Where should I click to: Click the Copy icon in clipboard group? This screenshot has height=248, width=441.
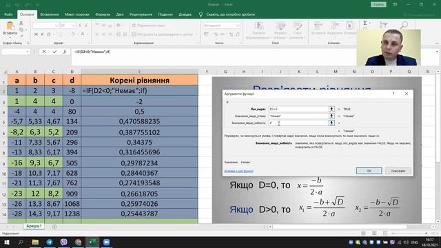point(21,30)
